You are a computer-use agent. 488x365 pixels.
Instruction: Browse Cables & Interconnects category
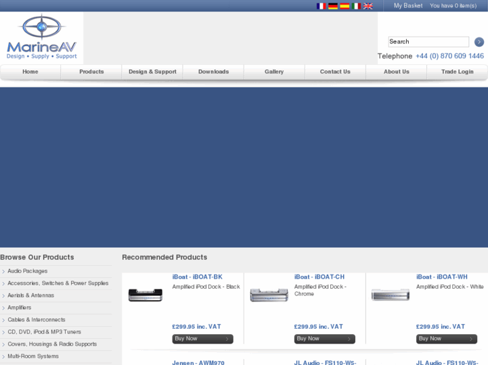click(36, 319)
